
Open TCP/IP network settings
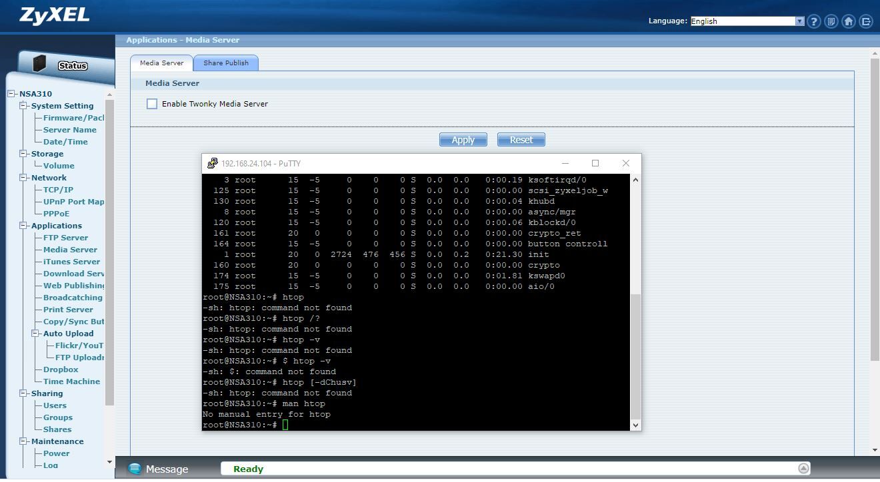coord(58,190)
